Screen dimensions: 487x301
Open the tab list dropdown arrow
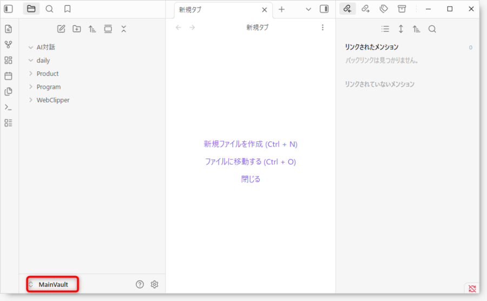(308, 9)
